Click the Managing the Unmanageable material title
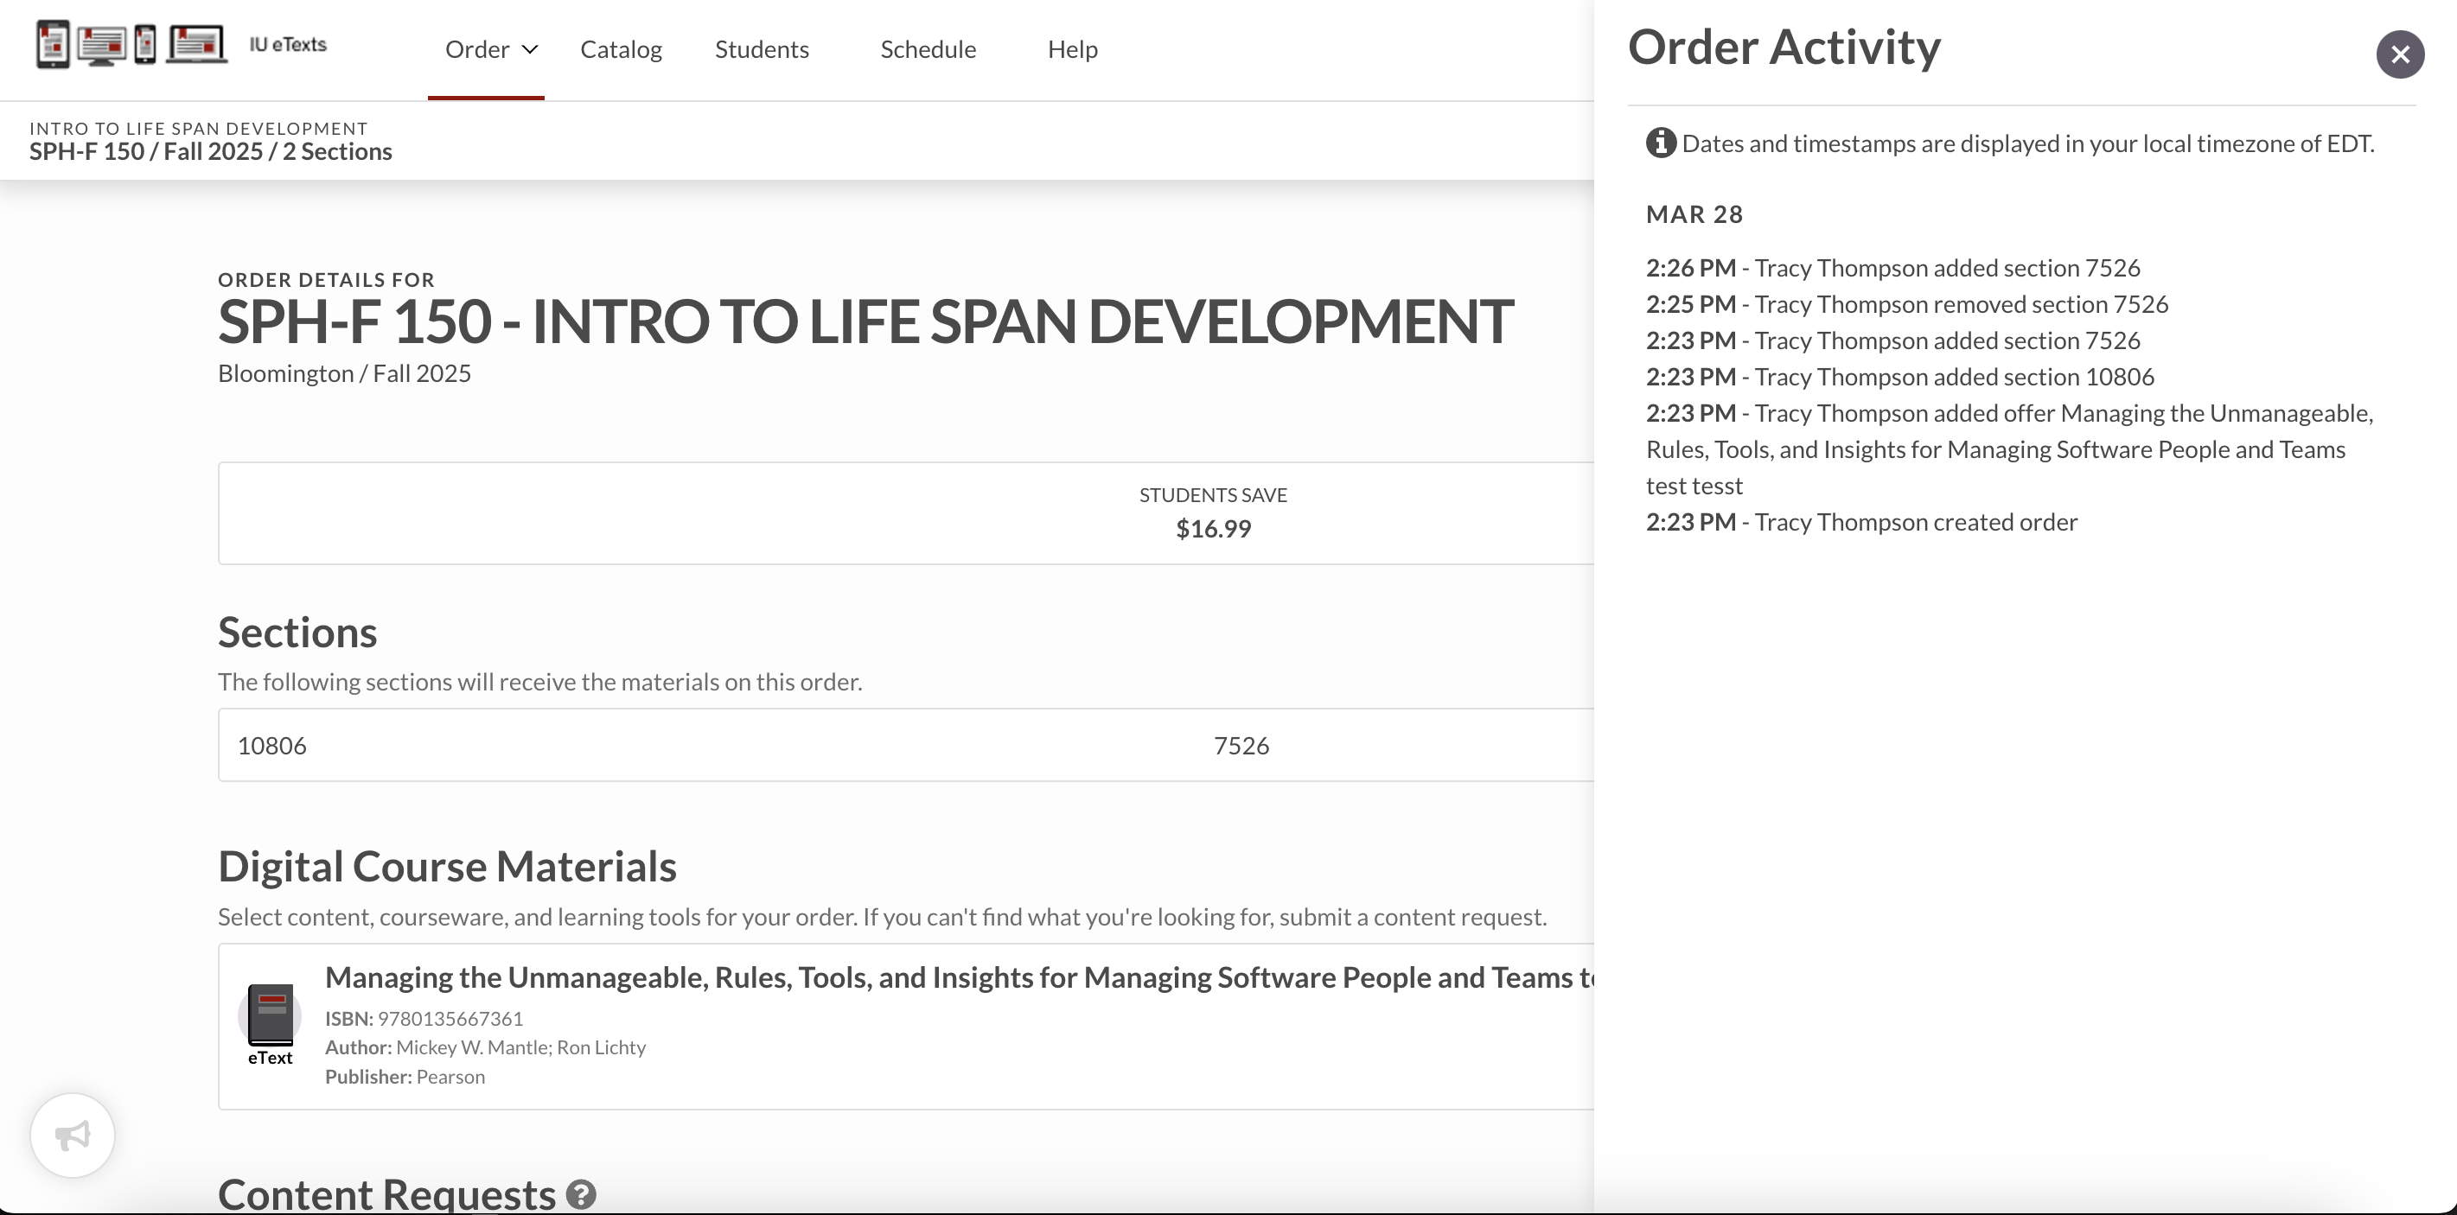The image size is (2457, 1215). [959, 976]
